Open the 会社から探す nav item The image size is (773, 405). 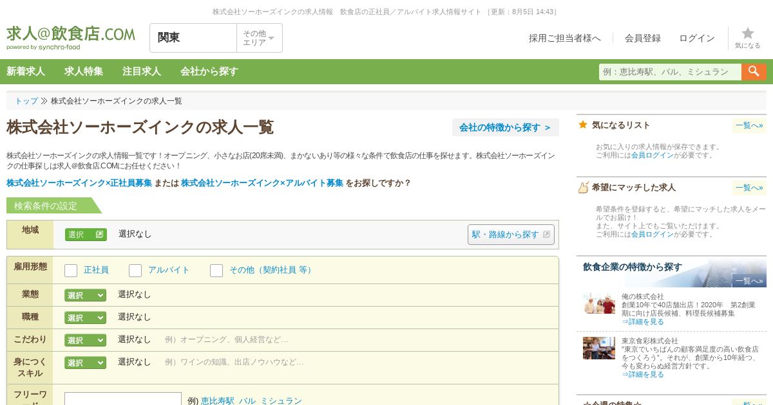point(209,71)
